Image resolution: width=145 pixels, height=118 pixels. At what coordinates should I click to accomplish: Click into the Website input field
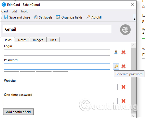[x=61, y=87]
